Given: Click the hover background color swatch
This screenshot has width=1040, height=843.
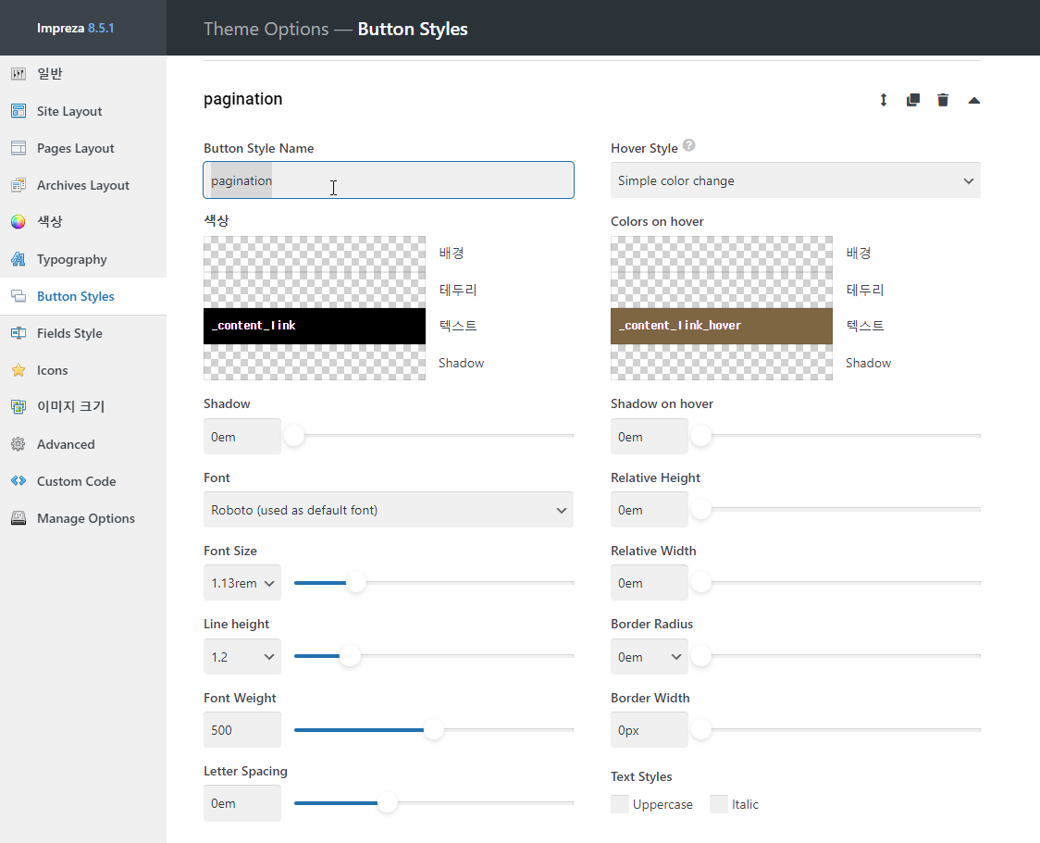Looking at the screenshot, I should (x=722, y=254).
